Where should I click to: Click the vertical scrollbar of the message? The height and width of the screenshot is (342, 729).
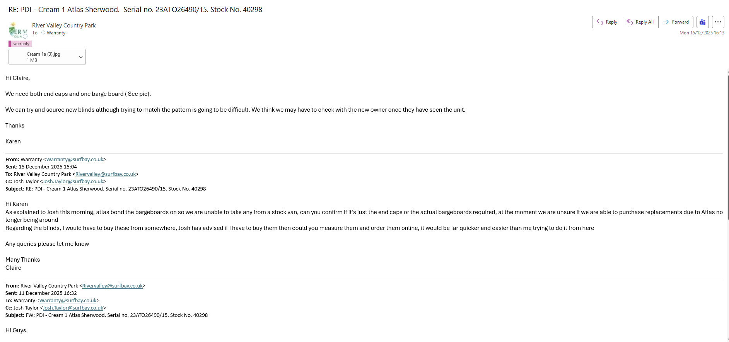(x=727, y=147)
